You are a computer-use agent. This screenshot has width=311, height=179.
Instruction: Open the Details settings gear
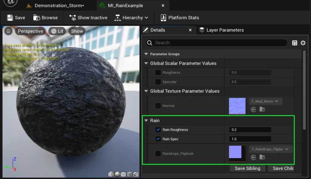pos(303,43)
